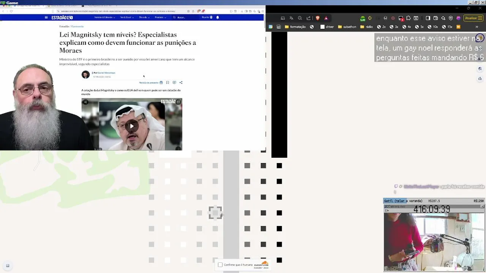Open the Economia breadcrumb link
486x273 pixels.
tap(77, 26)
